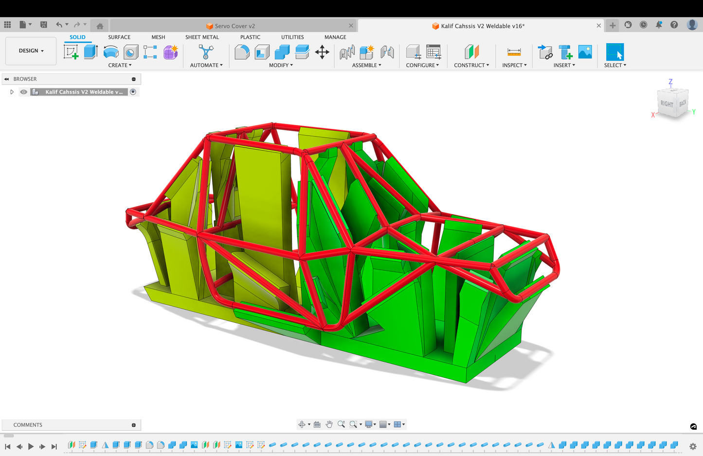This screenshot has height=456, width=703.
Task: Activate the Kalif Cahssis component radio button
Action: click(133, 92)
